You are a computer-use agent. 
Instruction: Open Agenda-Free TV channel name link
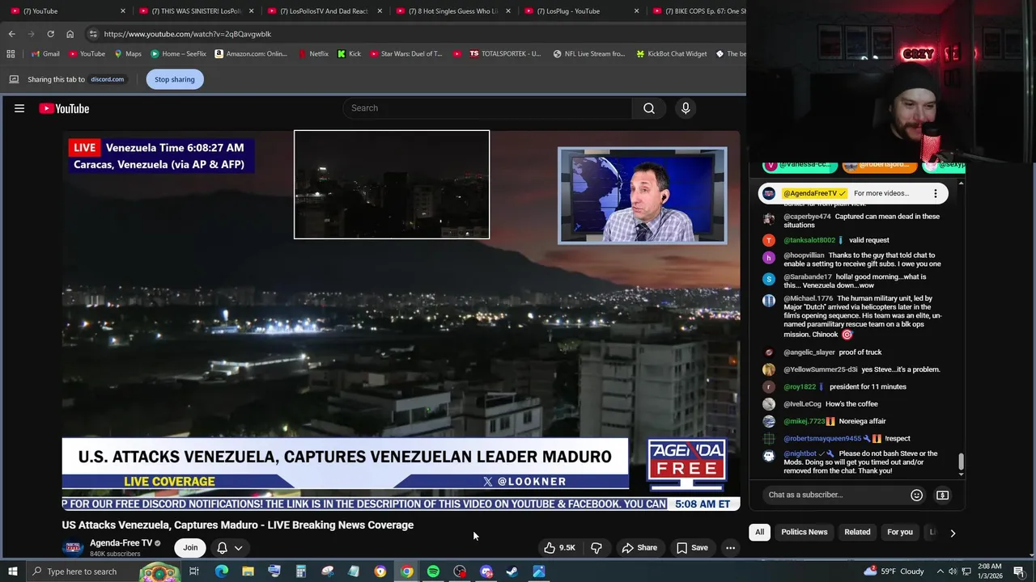click(121, 543)
